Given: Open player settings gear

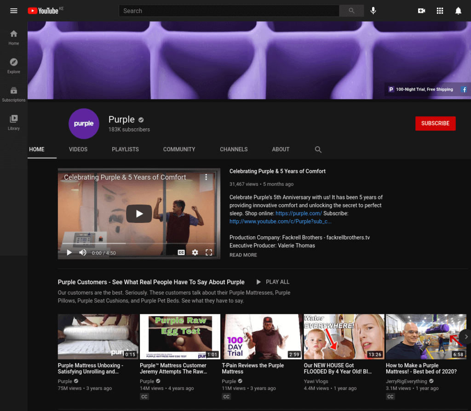Looking at the screenshot, I should [195, 253].
